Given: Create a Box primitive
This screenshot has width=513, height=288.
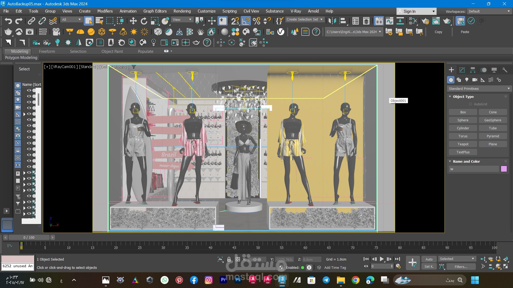Looking at the screenshot, I should pyautogui.click(x=463, y=112).
